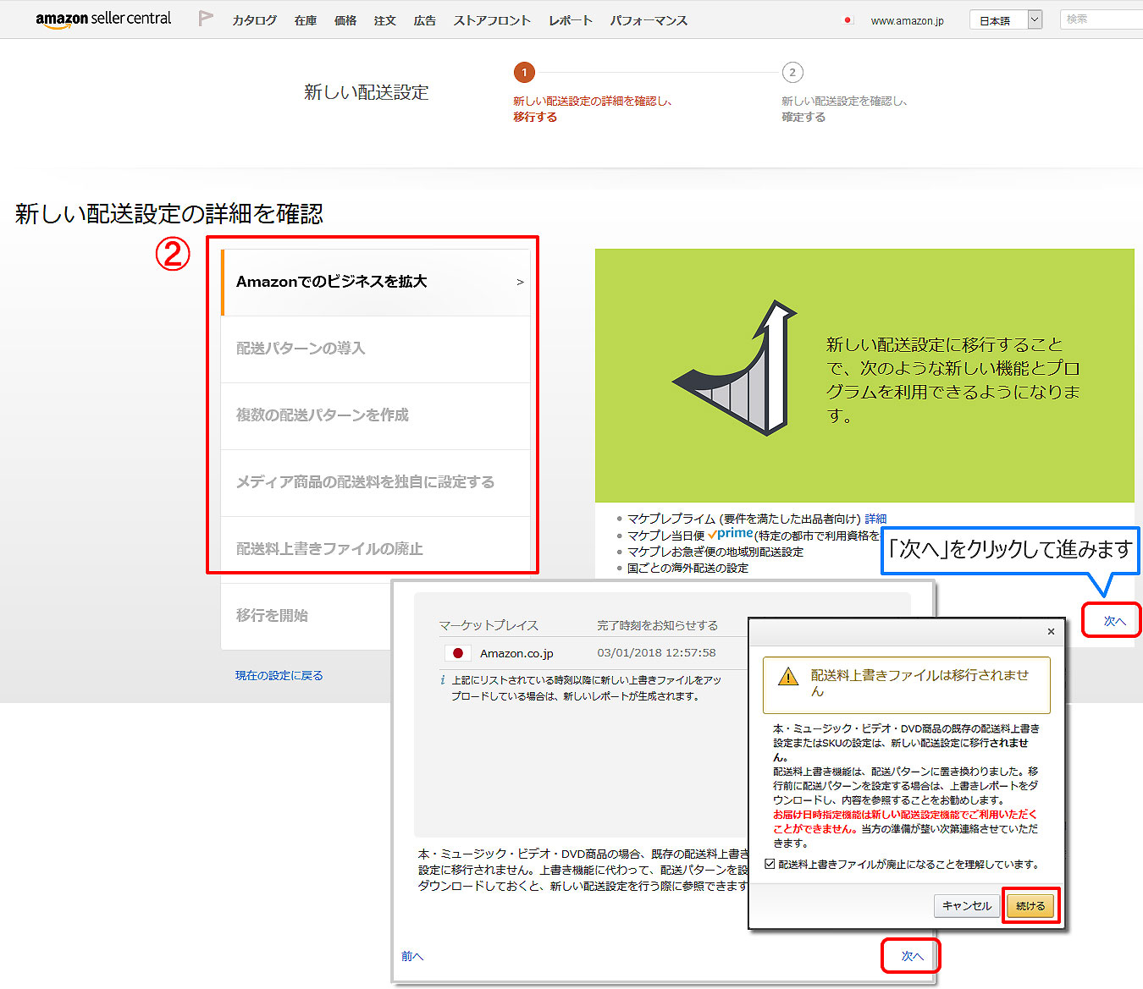Click the 詳細 link for マケプレプライム
The height and width of the screenshot is (989, 1143).
click(875, 519)
